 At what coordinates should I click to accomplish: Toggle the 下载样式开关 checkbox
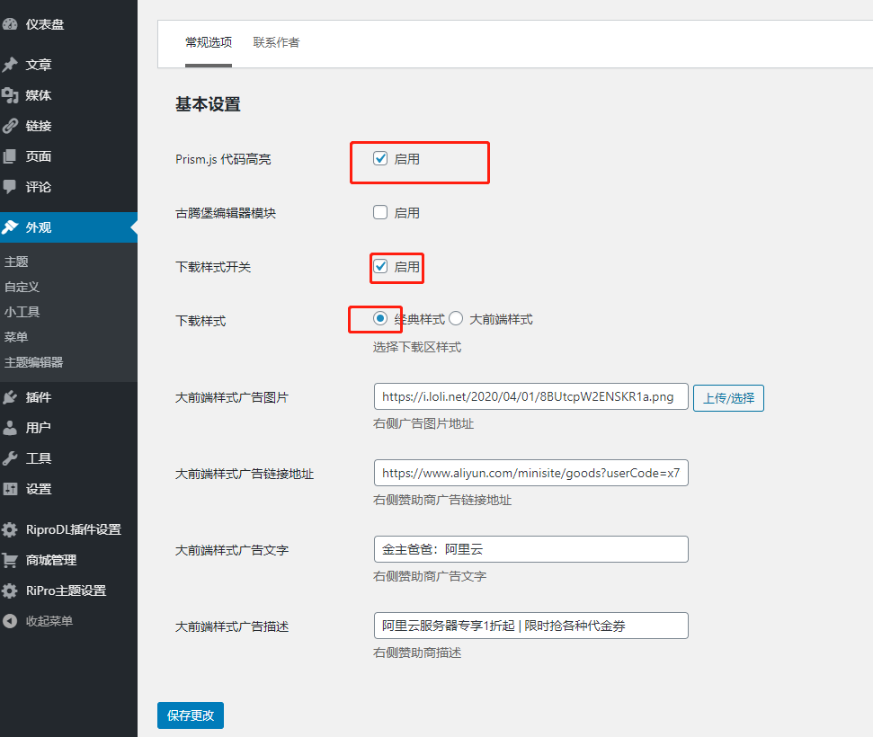(x=380, y=267)
